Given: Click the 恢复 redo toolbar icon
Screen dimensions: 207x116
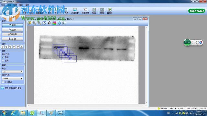Looking at the screenshot, I should coord(56,11).
